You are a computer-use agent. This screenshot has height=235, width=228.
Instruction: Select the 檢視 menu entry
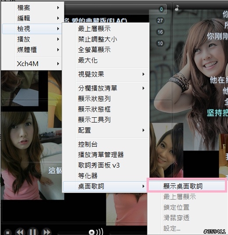pos(32,28)
